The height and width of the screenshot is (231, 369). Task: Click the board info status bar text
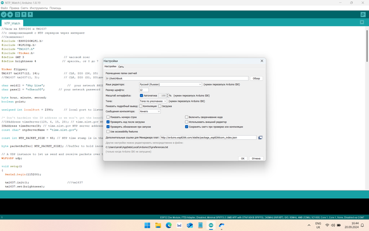[x=262, y=217]
